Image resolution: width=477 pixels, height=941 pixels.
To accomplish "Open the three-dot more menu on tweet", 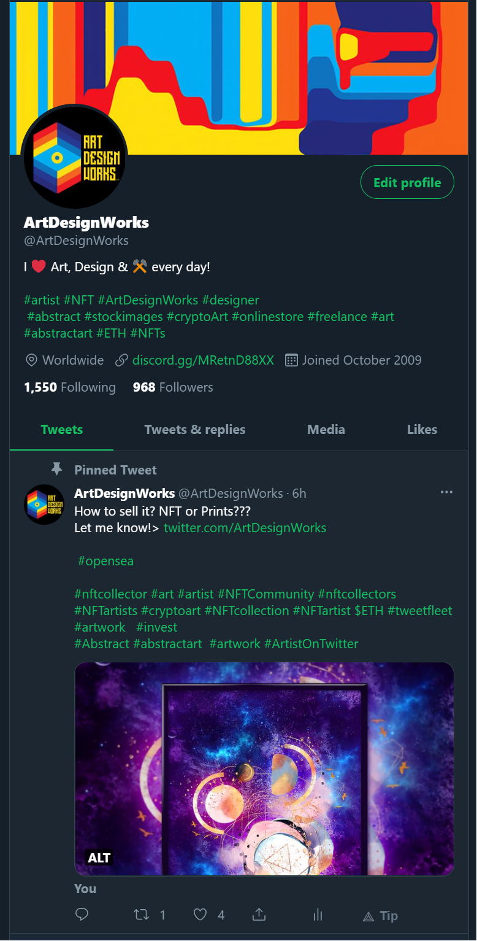I will pyautogui.click(x=446, y=492).
